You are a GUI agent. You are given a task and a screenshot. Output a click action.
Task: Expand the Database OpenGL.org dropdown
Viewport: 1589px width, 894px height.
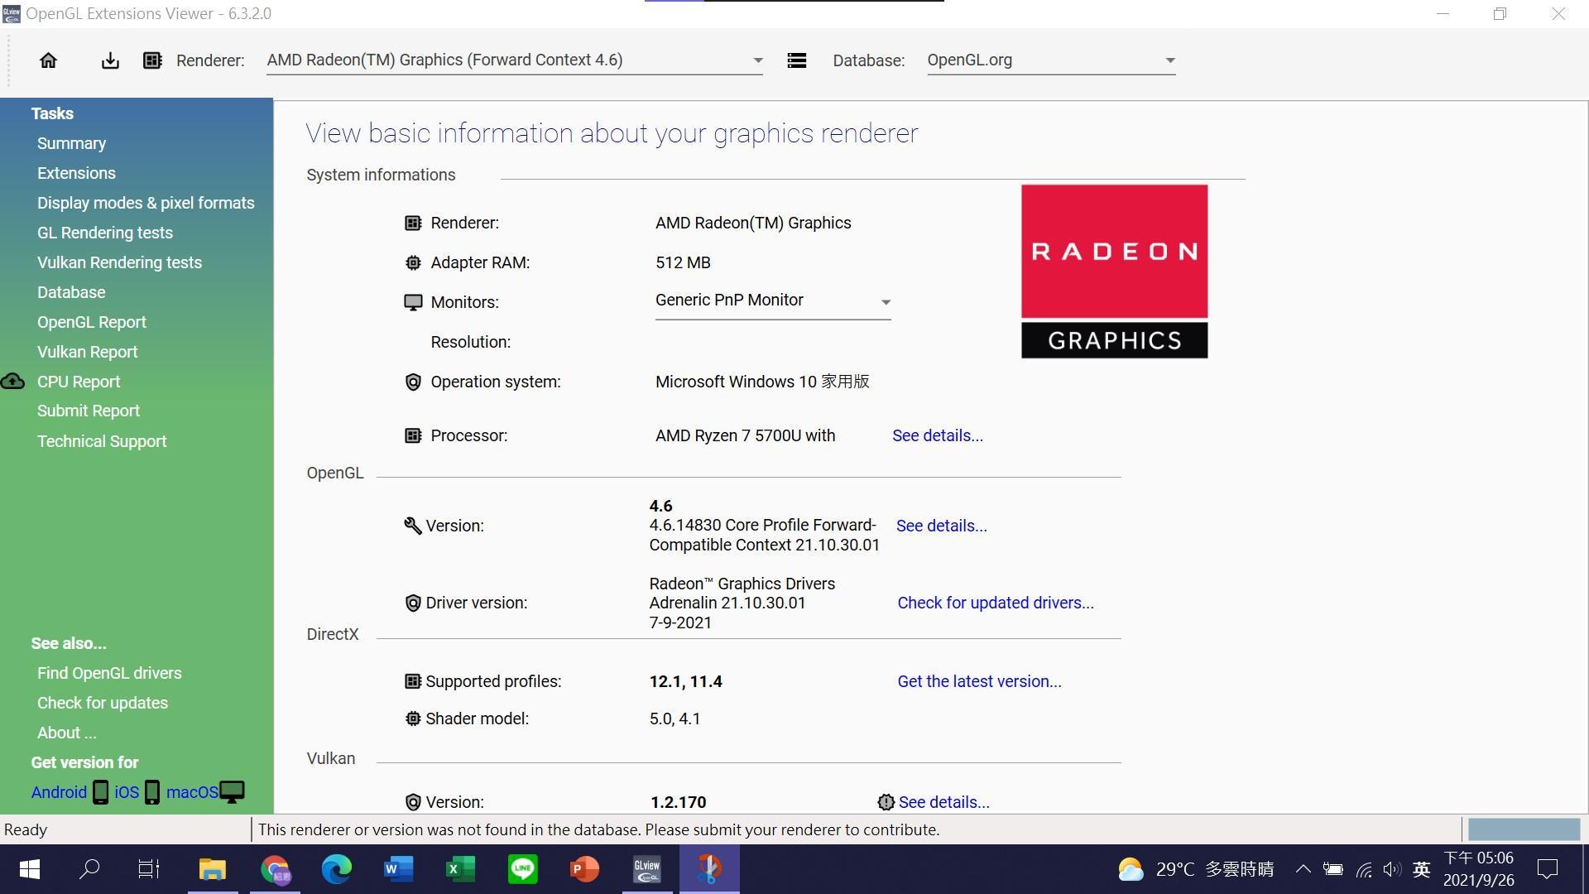(x=1050, y=60)
